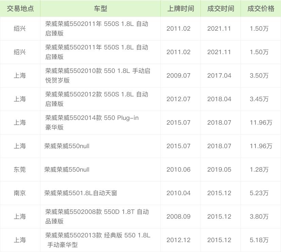Image resolution: width=281 pixels, height=252 pixels.
Task: Click 上海 in the 2012.12 row
Action: 20,240
